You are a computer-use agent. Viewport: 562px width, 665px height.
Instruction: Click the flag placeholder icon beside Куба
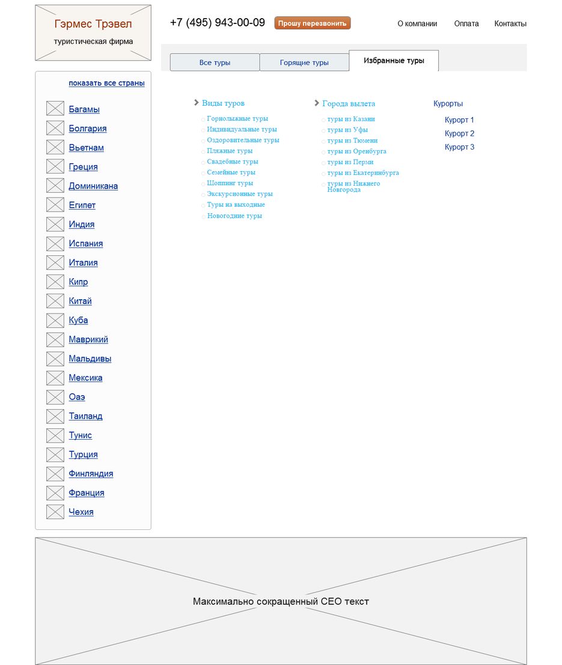pos(55,320)
